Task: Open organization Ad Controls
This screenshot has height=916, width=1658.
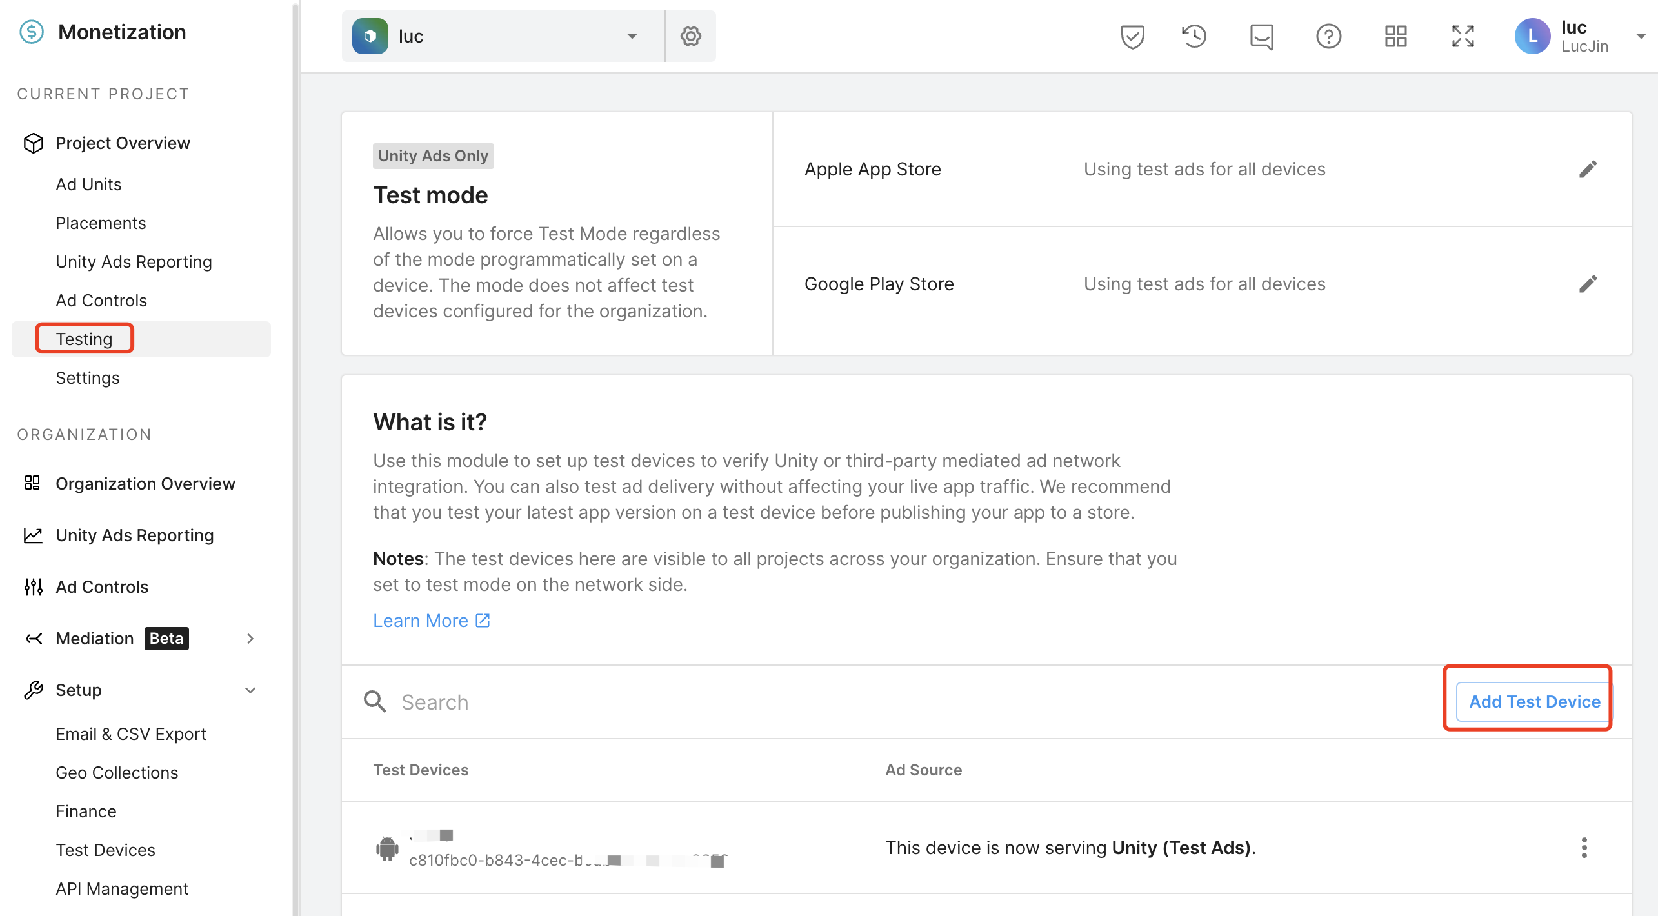Action: coord(102,587)
